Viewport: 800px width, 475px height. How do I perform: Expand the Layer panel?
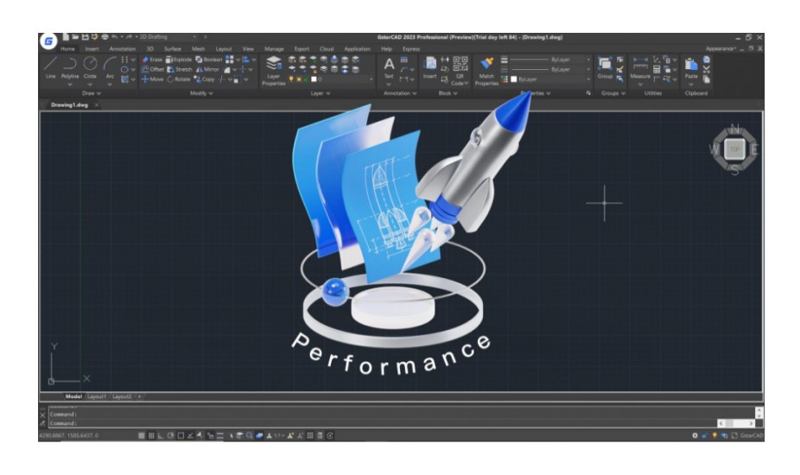(x=321, y=93)
